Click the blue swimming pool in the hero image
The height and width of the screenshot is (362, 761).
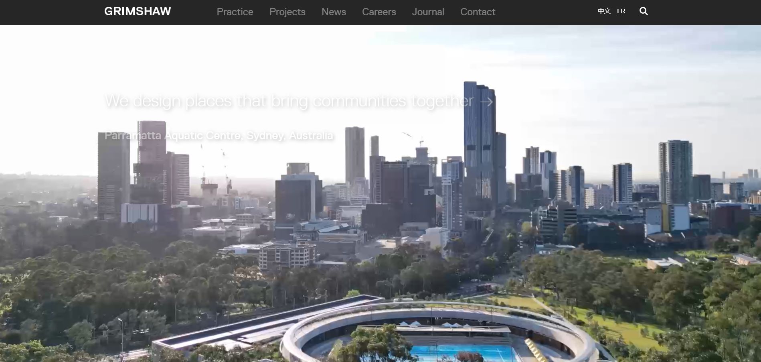click(x=461, y=353)
